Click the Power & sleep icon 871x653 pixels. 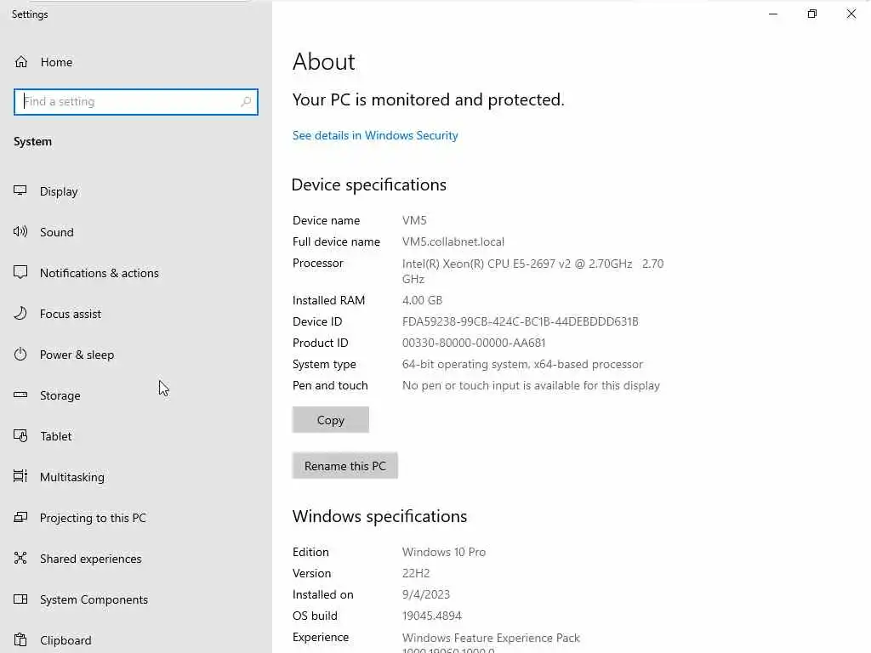[20, 355]
